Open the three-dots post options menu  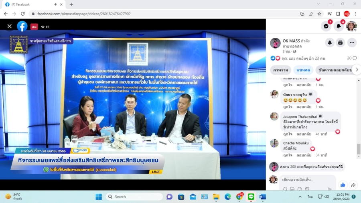click(x=352, y=43)
